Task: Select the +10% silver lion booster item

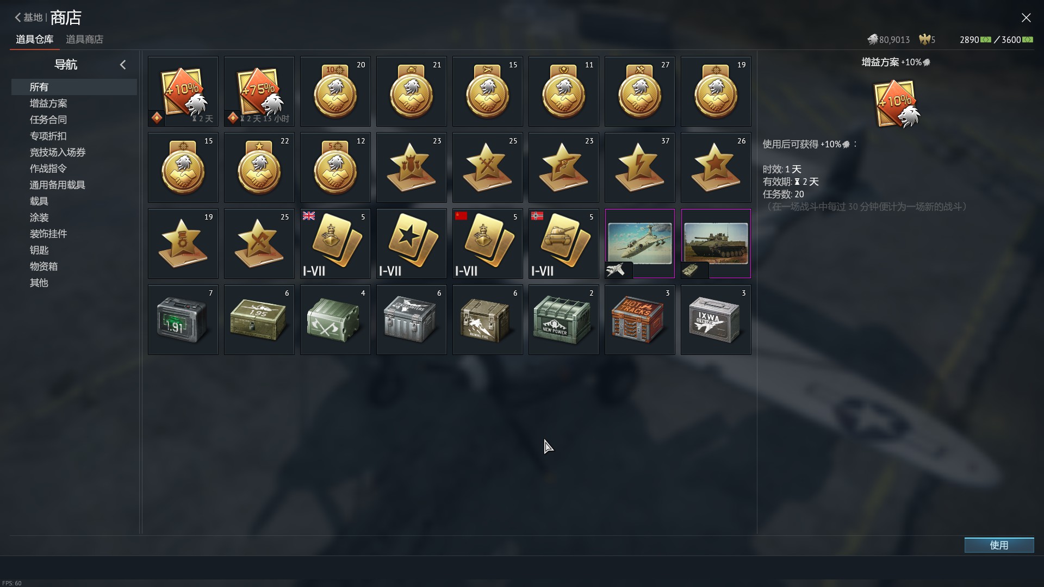Action: coord(183,91)
